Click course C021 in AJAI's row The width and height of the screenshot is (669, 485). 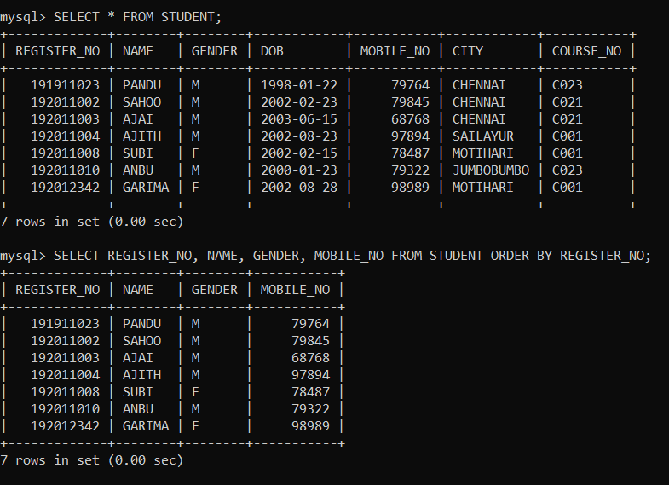pos(567,119)
